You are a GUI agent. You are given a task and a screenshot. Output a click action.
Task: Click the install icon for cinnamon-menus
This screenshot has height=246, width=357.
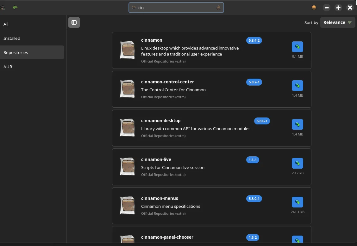click(x=297, y=202)
